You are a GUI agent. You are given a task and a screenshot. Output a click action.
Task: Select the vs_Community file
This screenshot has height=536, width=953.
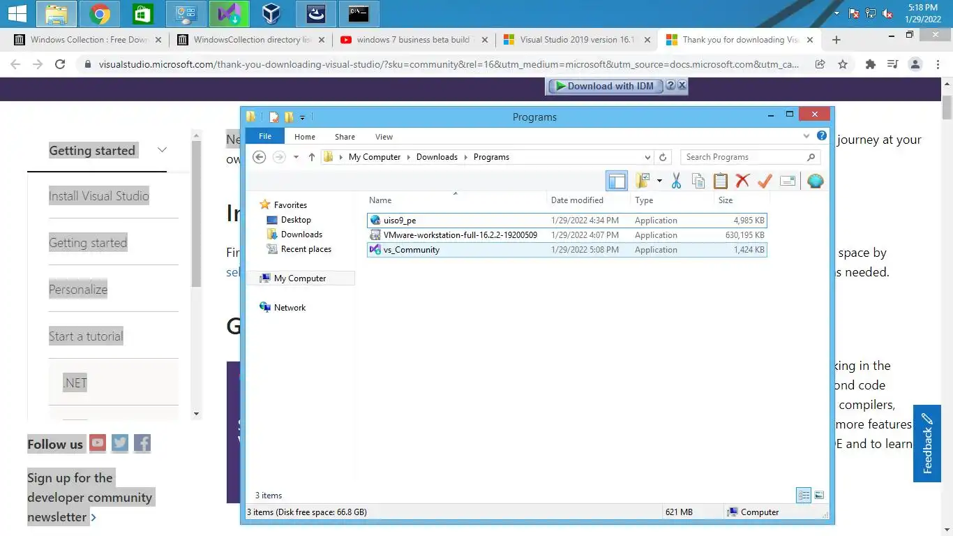tap(566, 250)
